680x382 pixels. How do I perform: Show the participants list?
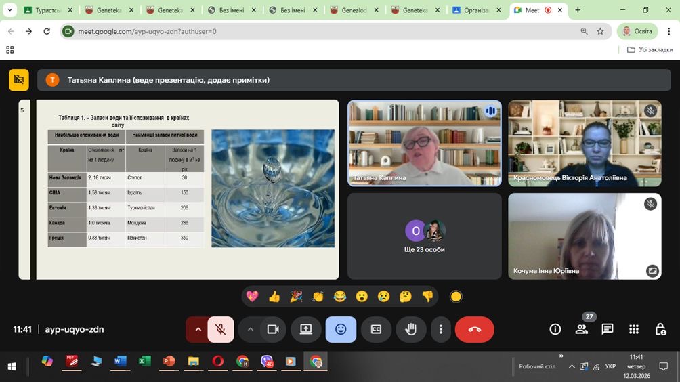click(x=581, y=329)
